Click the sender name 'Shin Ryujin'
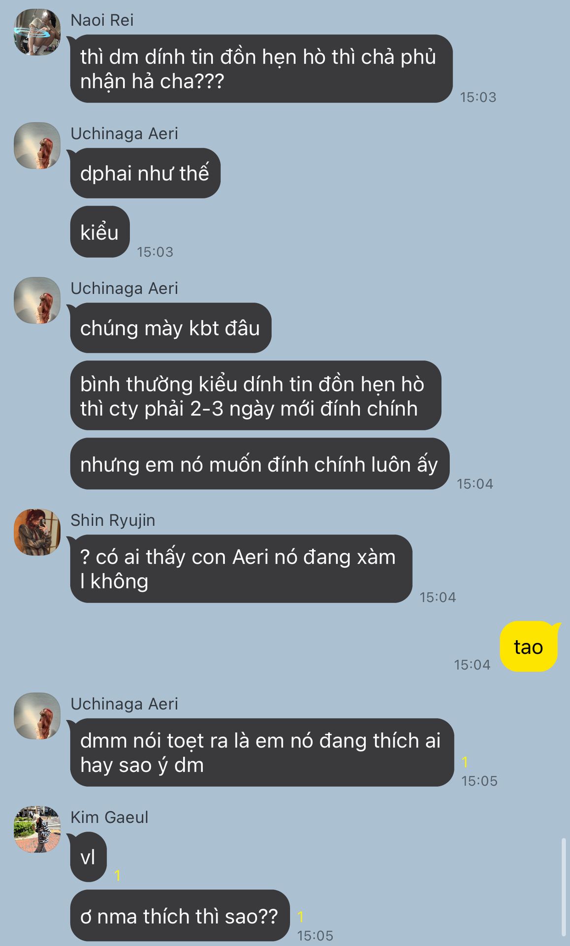 click(113, 520)
